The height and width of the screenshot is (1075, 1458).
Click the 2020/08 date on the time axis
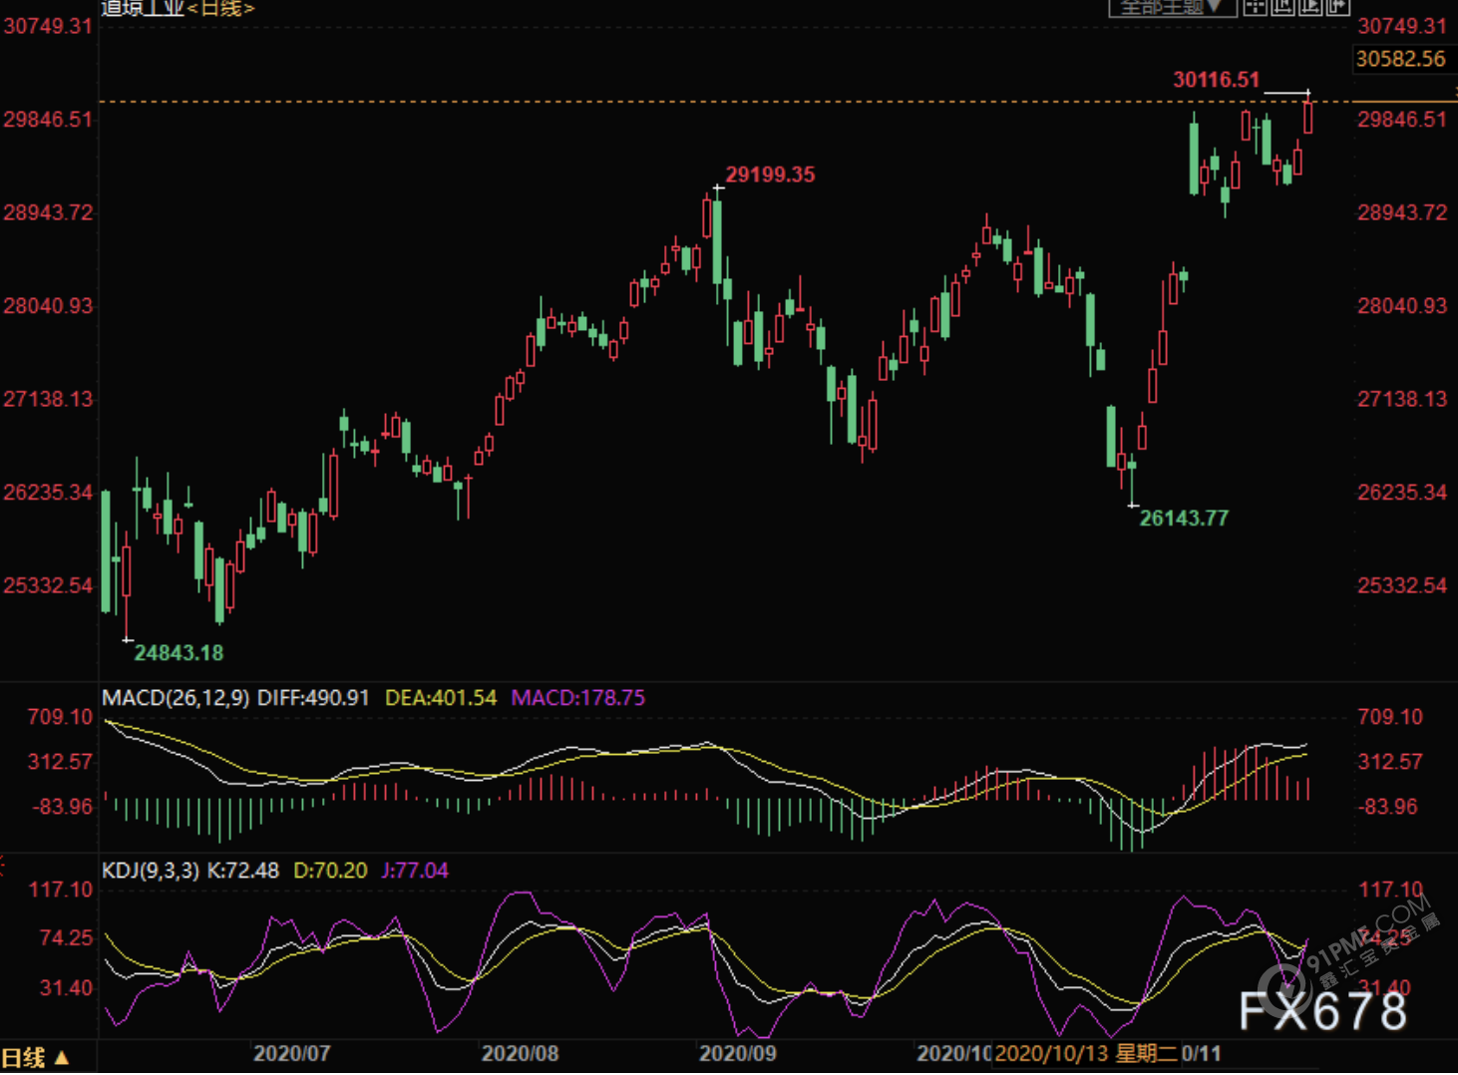click(520, 1053)
